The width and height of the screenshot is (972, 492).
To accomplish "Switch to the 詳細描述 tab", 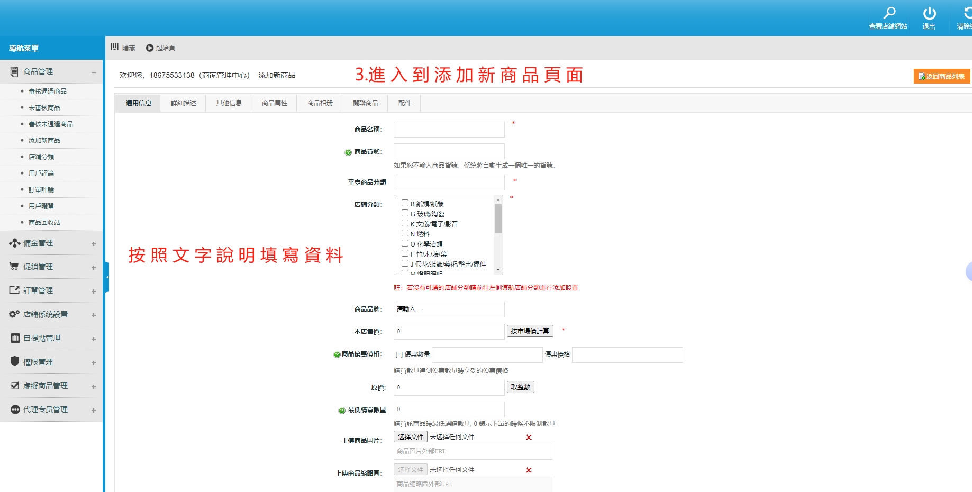I will tap(184, 103).
